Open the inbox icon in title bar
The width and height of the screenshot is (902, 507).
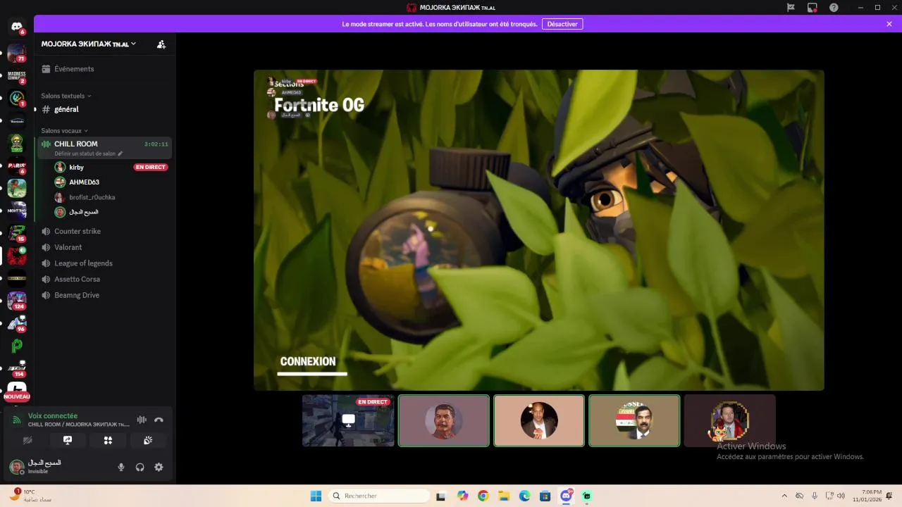click(x=813, y=7)
